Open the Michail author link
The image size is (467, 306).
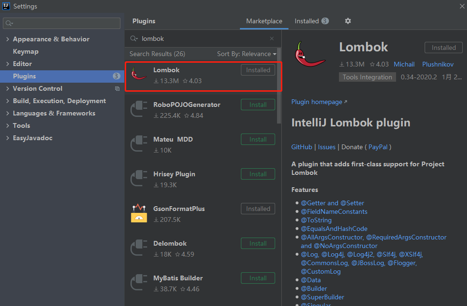click(404, 64)
